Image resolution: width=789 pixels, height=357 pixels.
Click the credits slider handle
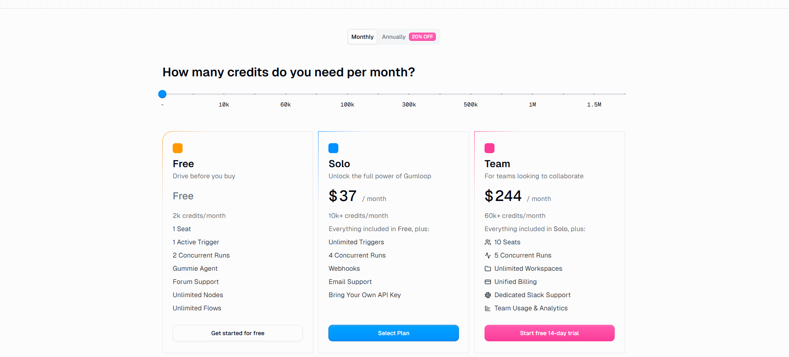(x=162, y=94)
